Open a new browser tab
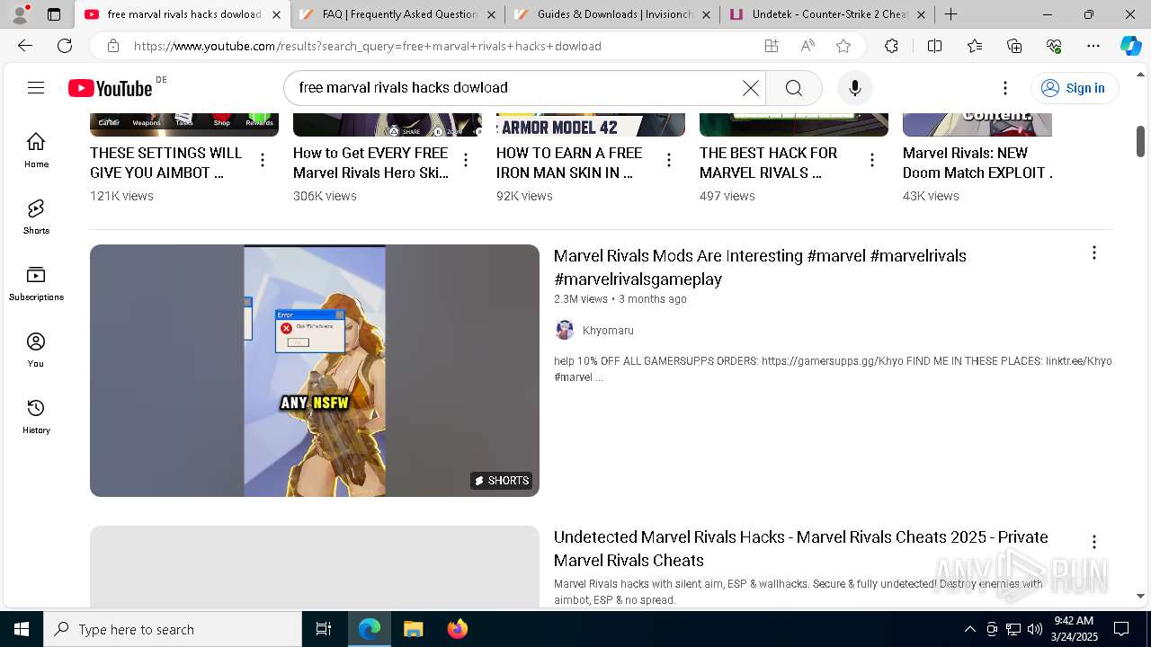Viewport: 1151px width, 647px height. [x=950, y=14]
